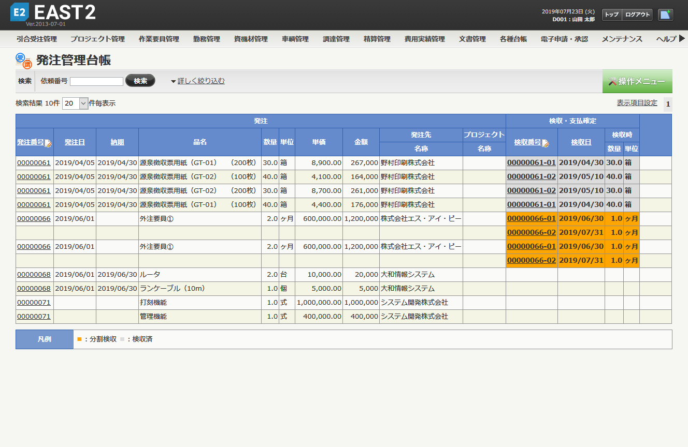Click 管理機能 item name cell
Image resolution: width=688 pixels, height=447 pixels.
(x=200, y=316)
